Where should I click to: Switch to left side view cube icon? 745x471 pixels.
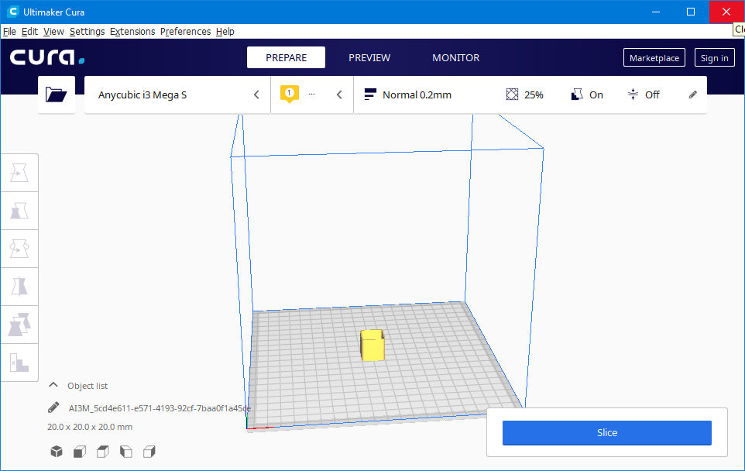(x=126, y=451)
